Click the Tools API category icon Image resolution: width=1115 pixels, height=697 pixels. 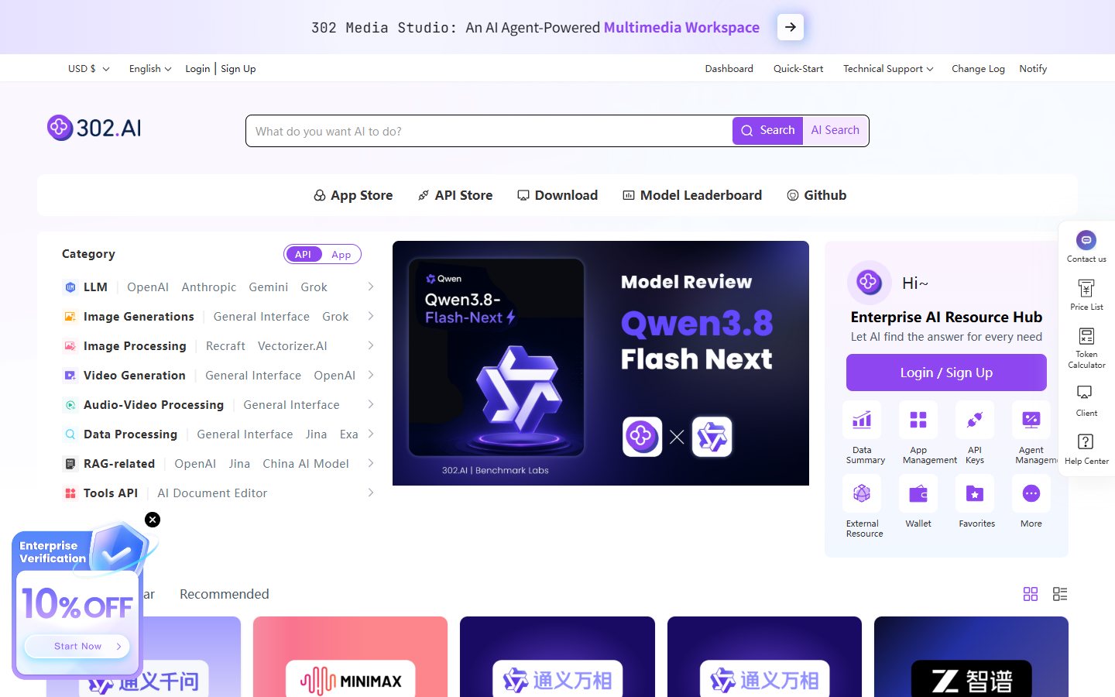pyautogui.click(x=70, y=493)
